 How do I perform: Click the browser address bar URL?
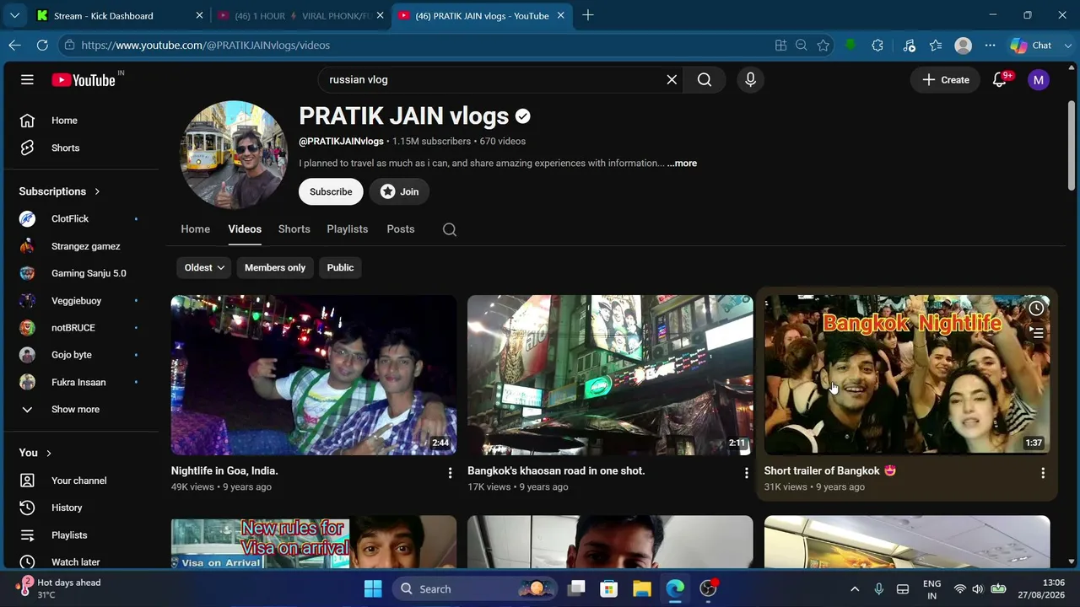point(206,45)
